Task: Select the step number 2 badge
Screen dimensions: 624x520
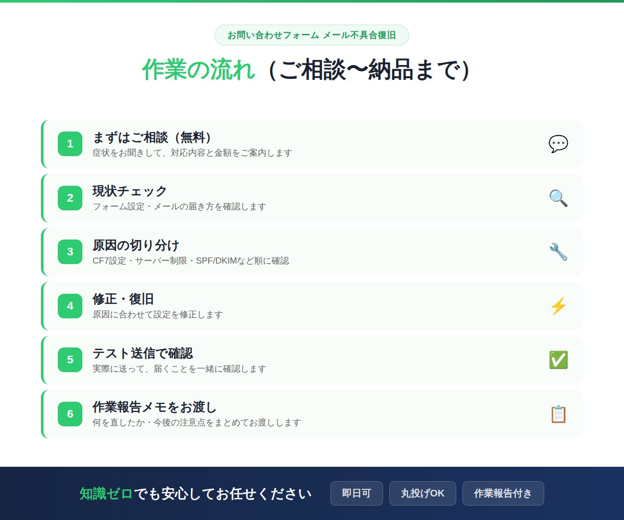Action: coord(70,198)
